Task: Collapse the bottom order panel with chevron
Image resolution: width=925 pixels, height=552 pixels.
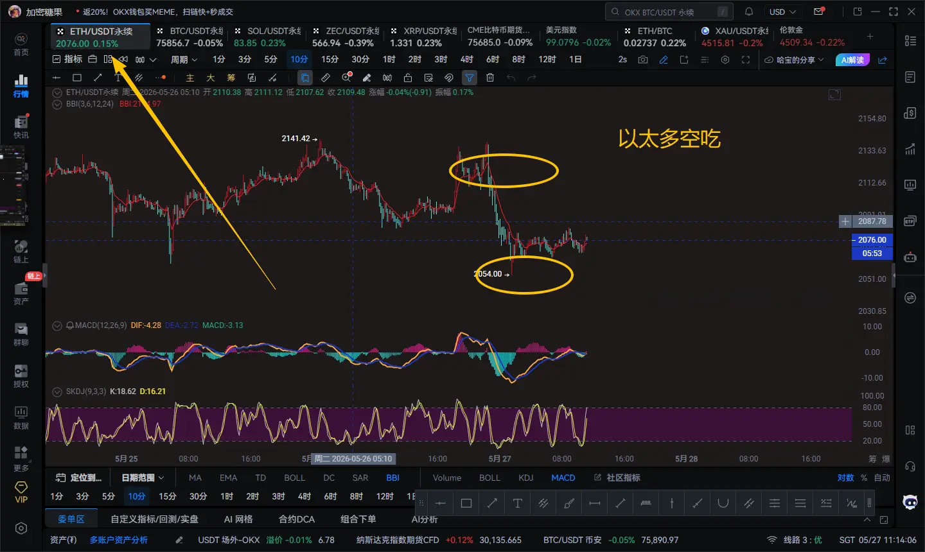Action: (868, 519)
